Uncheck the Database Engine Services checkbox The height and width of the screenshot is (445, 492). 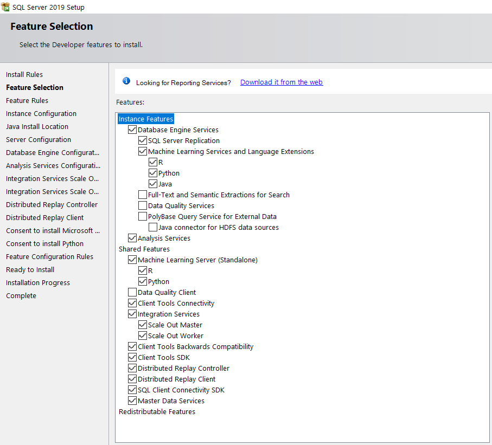(x=132, y=130)
